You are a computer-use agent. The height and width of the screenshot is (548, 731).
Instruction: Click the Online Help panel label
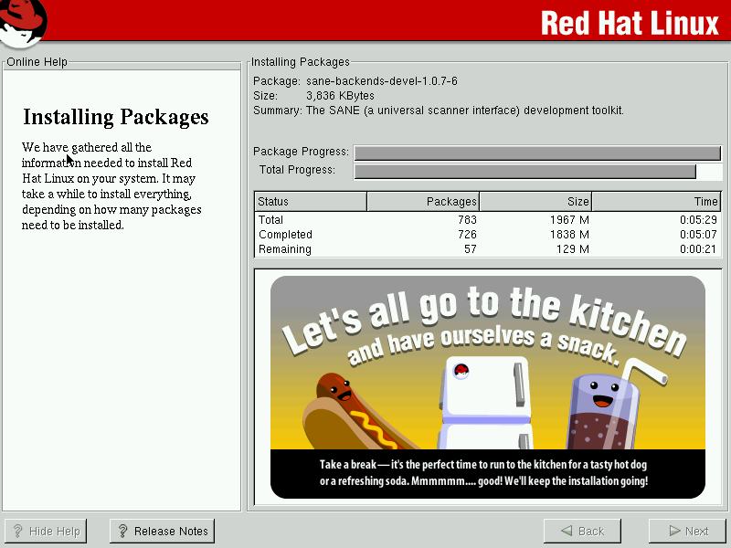click(x=37, y=62)
